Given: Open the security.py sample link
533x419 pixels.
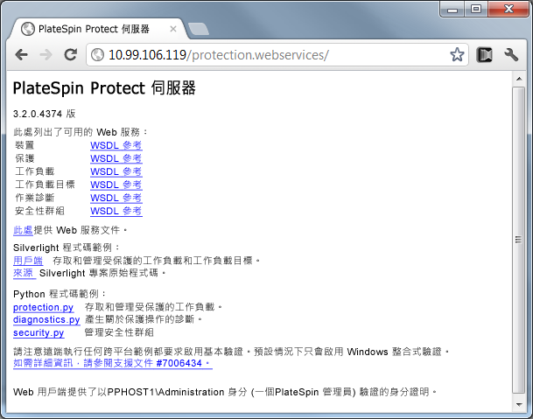Looking at the screenshot, I should click(x=39, y=332).
